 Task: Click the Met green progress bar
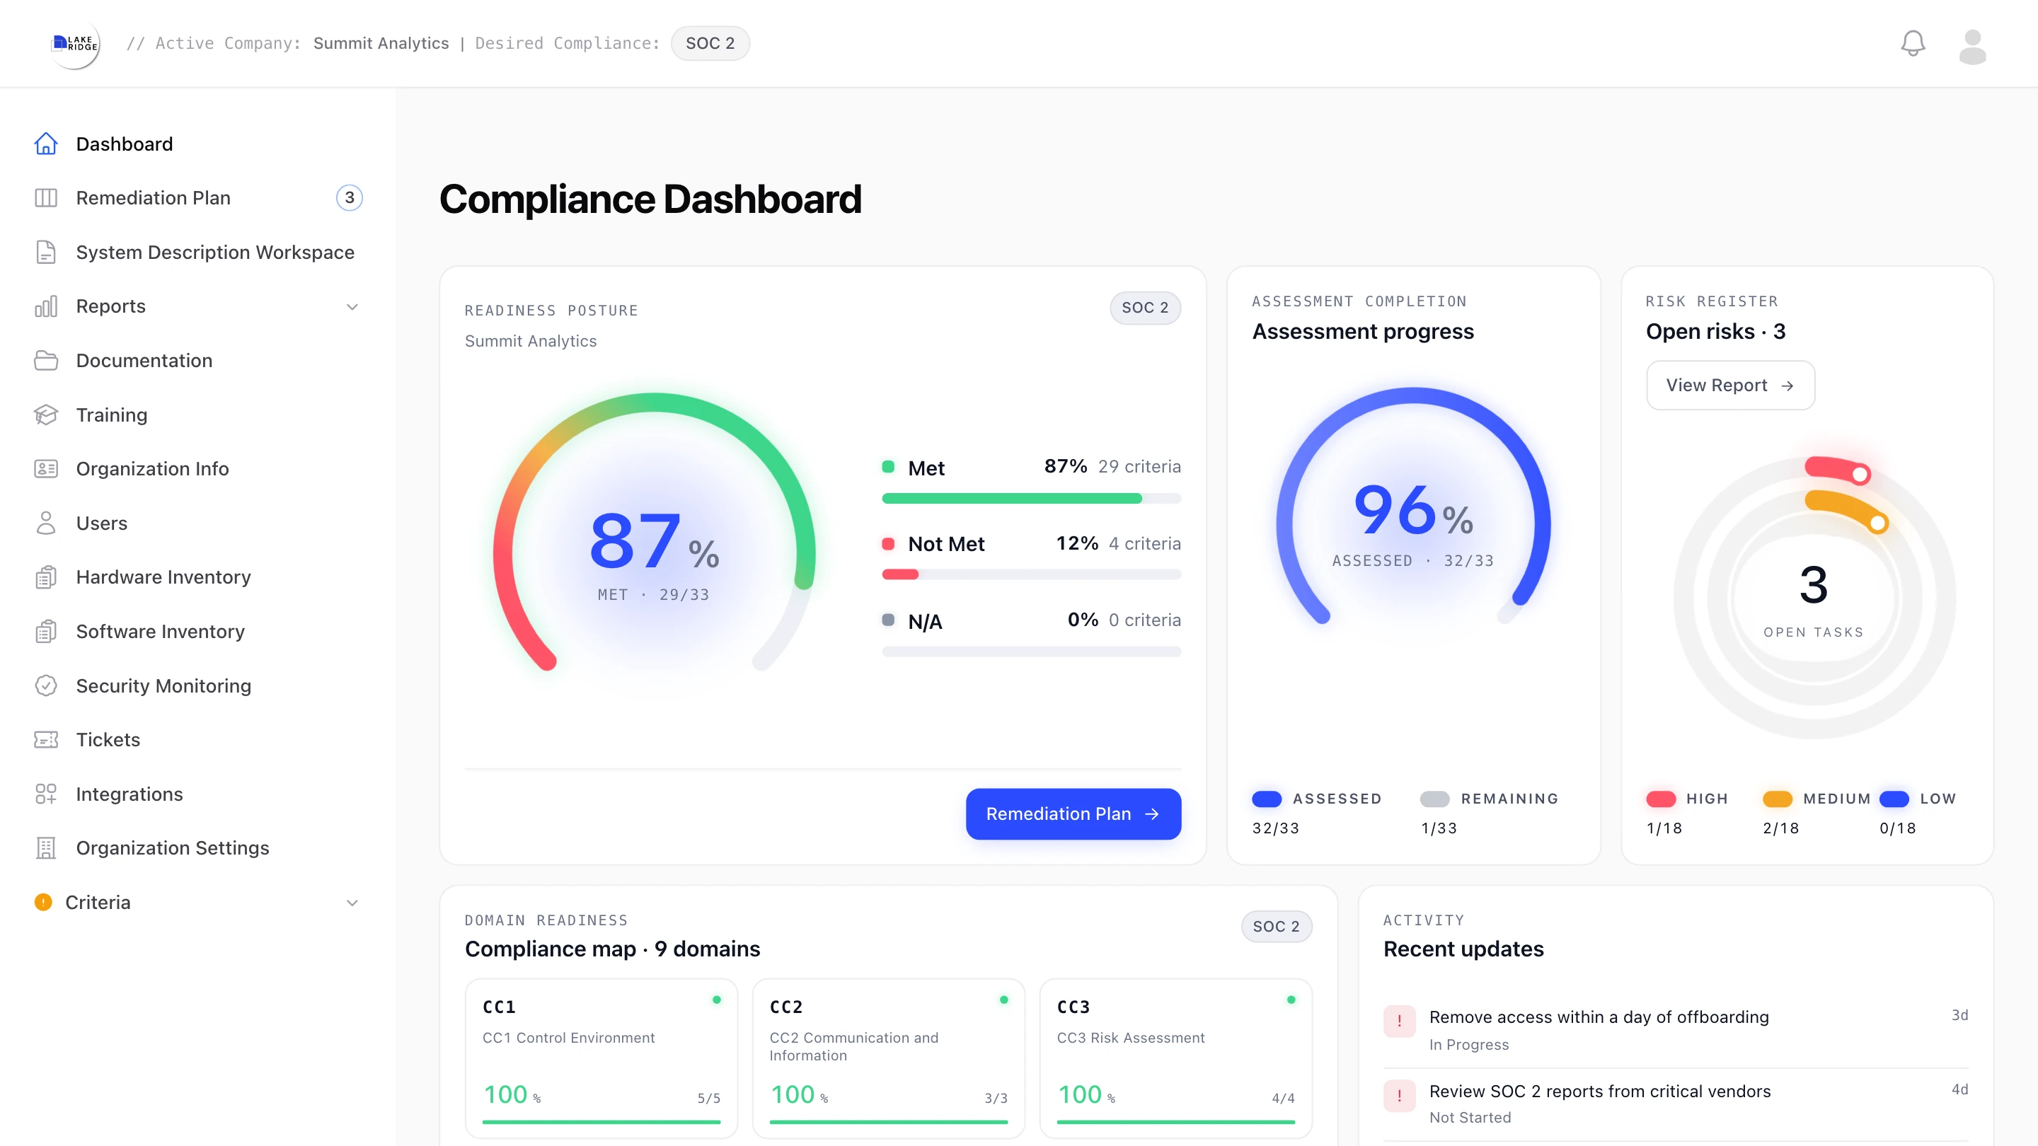pyautogui.click(x=1031, y=498)
